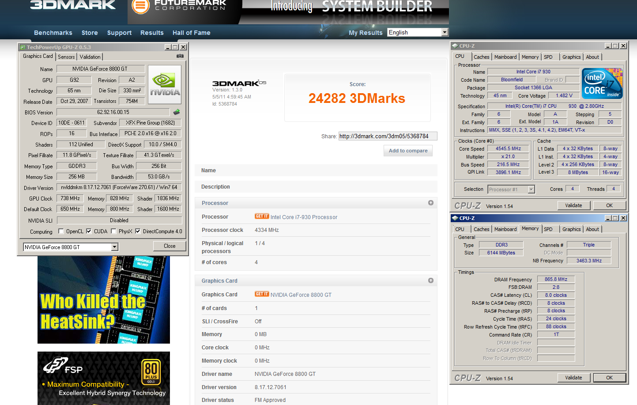Open the Caches tab in top CPU-Z window
The height and width of the screenshot is (405, 637).
(x=481, y=57)
